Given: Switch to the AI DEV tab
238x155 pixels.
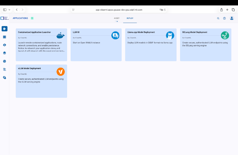Looking at the screenshot, I should click(117, 18).
